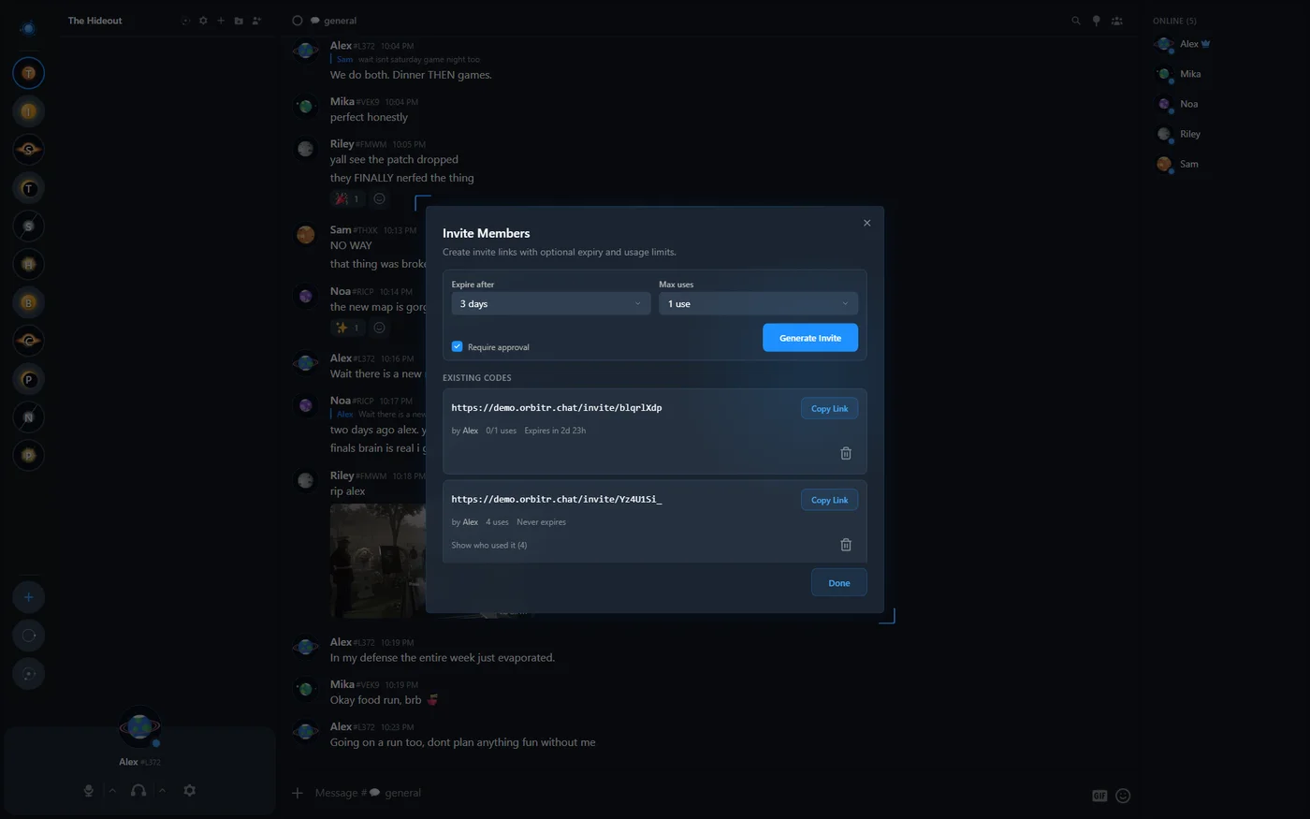Screen dimensions: 1310x819
Task: Select member Noa in the online list
Action: pos(1177,104)
